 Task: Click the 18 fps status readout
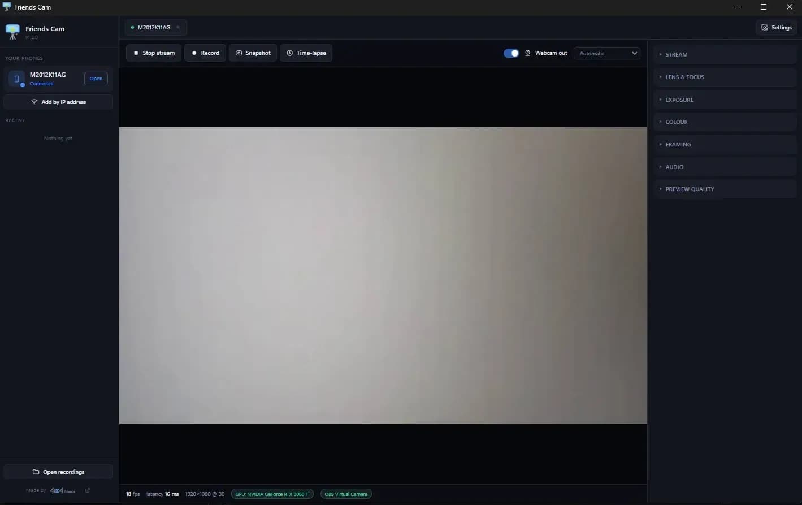pyautogui.click(x=133, y=494)
